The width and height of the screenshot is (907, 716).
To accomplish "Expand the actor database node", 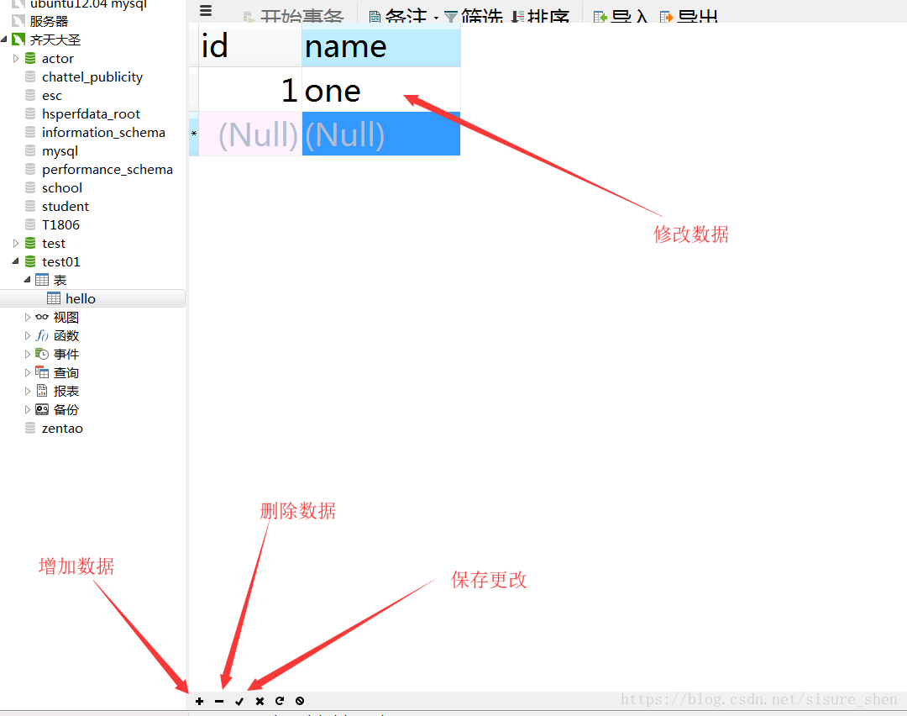I will (16, 59).
